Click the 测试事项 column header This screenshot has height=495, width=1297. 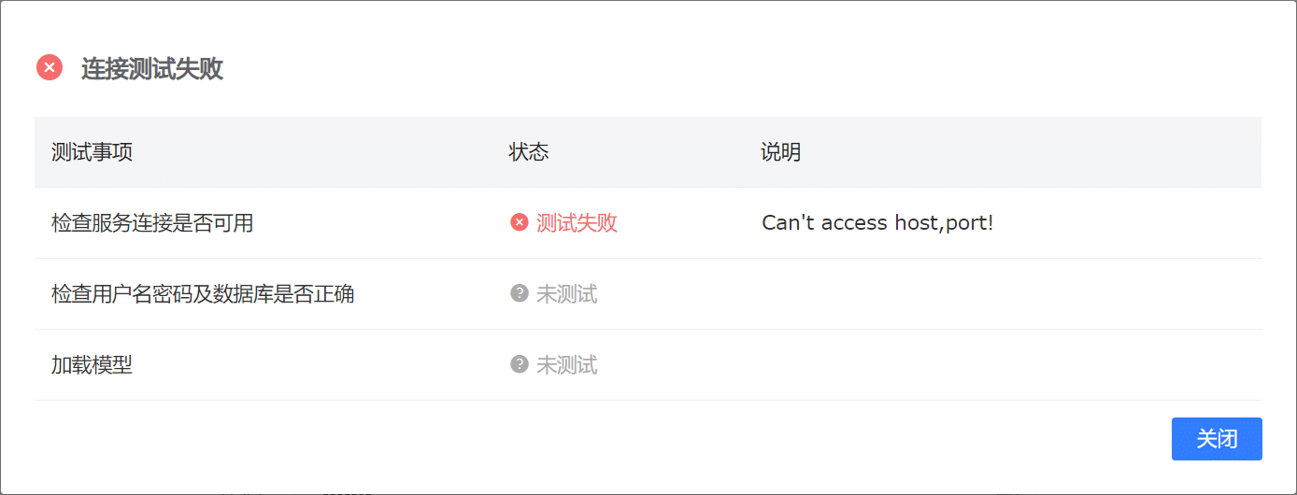(x=92, y=152)
